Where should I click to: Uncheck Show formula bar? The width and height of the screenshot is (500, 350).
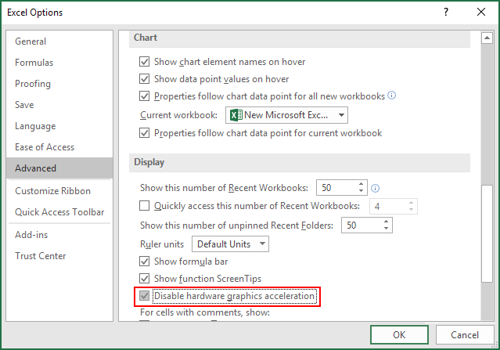tap(144, 262)
